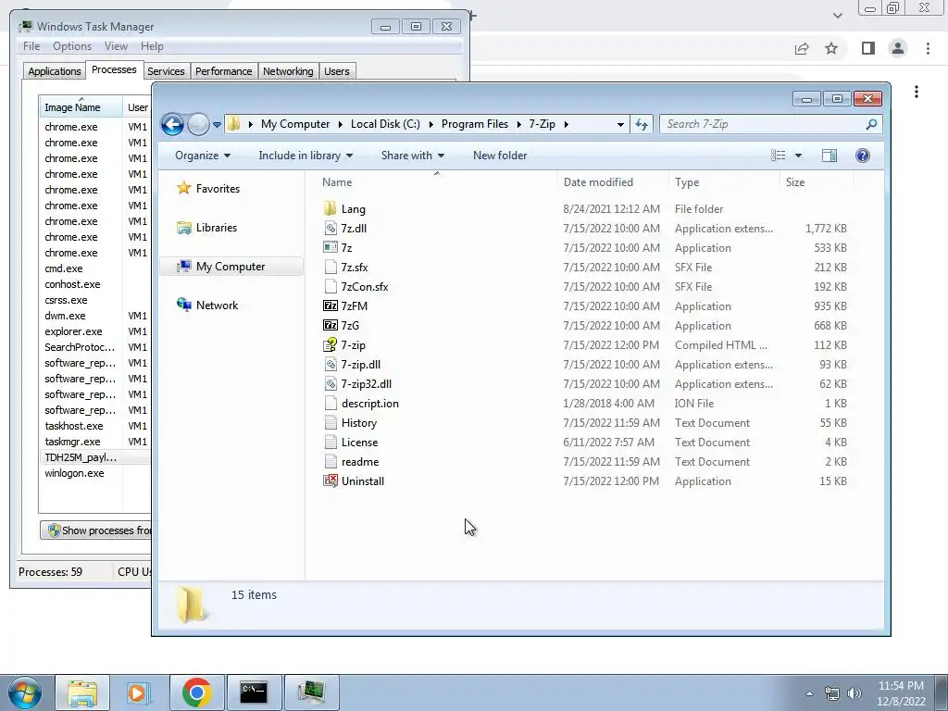Click the refresh button beside address bar
Screen dimensions: 948x711
pyautogui.click(x=642, y=124)
